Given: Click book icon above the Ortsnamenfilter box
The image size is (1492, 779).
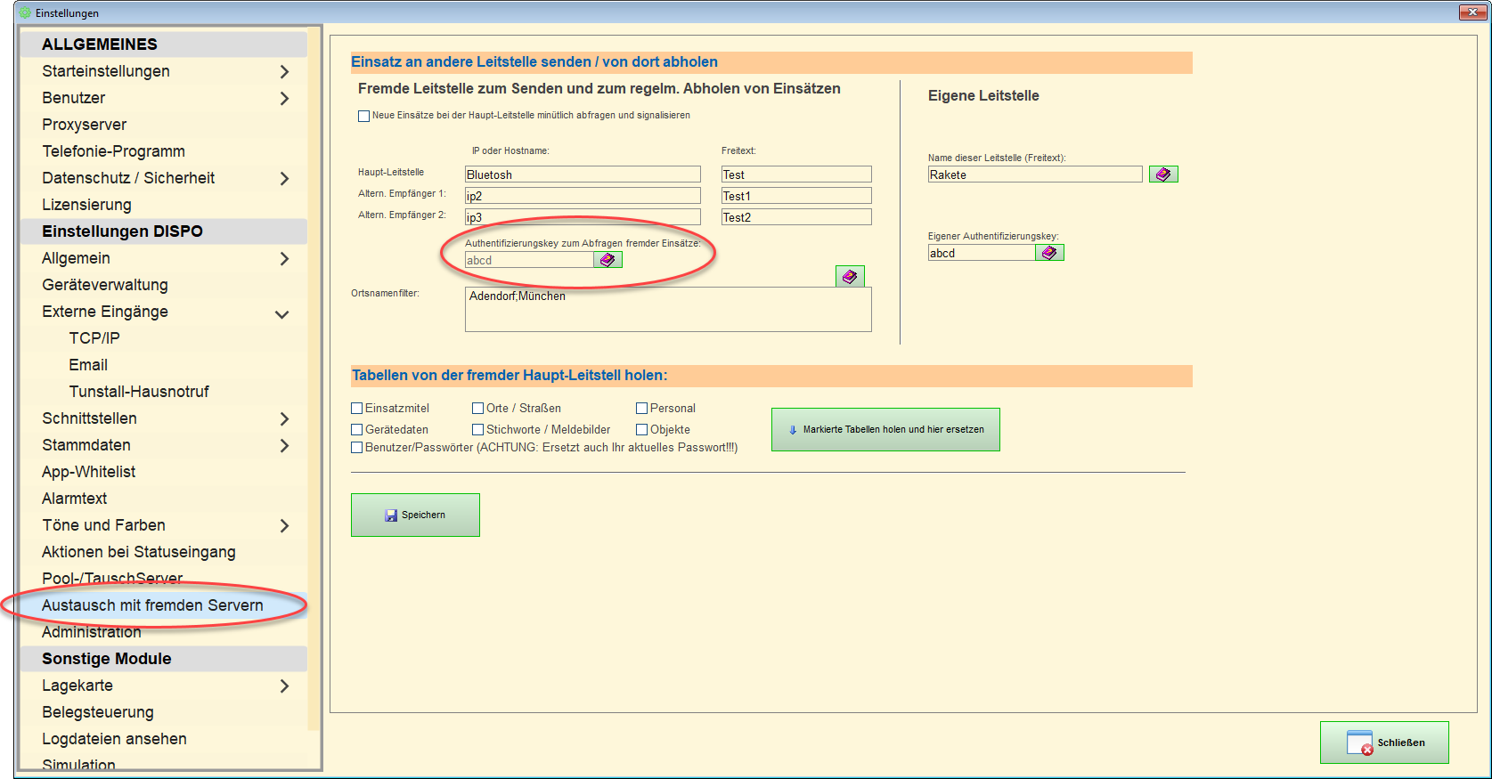Looking at the screenshot, I should tap(850, 277).
